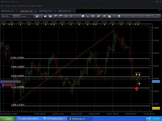The height and width of the screenshot is (121, 162).
Task: Click the chart type bar icon
Action: (x=37, y=16)
